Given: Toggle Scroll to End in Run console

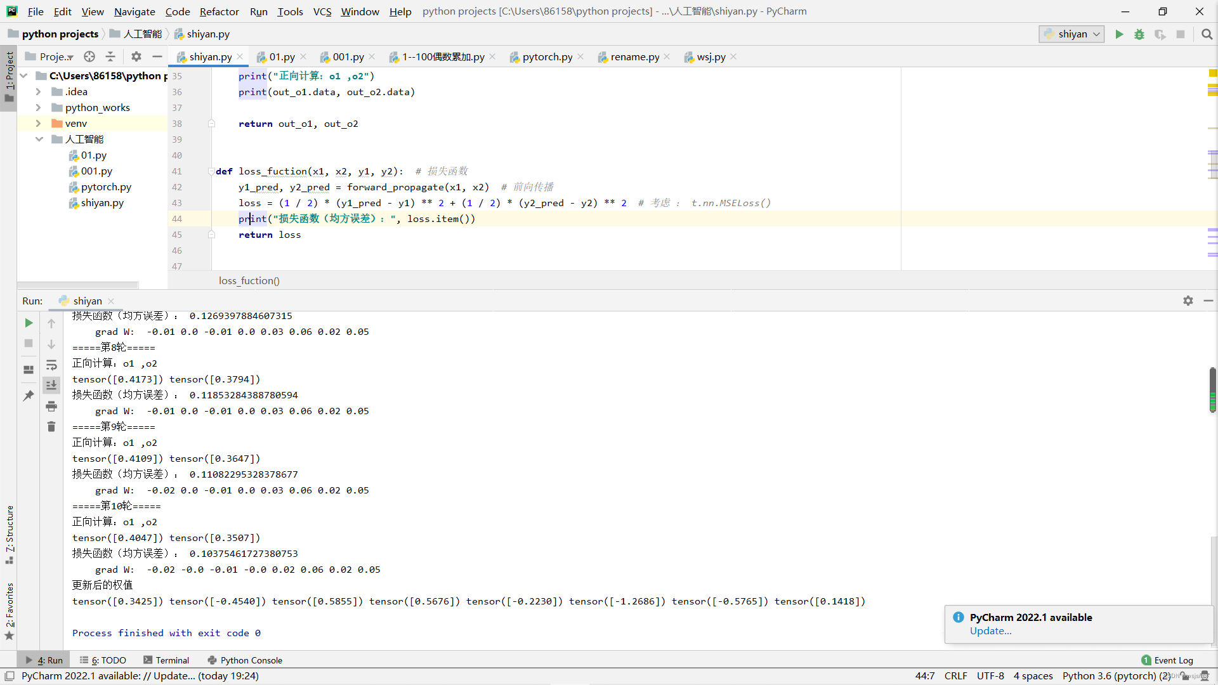Looking at the screenshot, I should [x=51, y=385].
